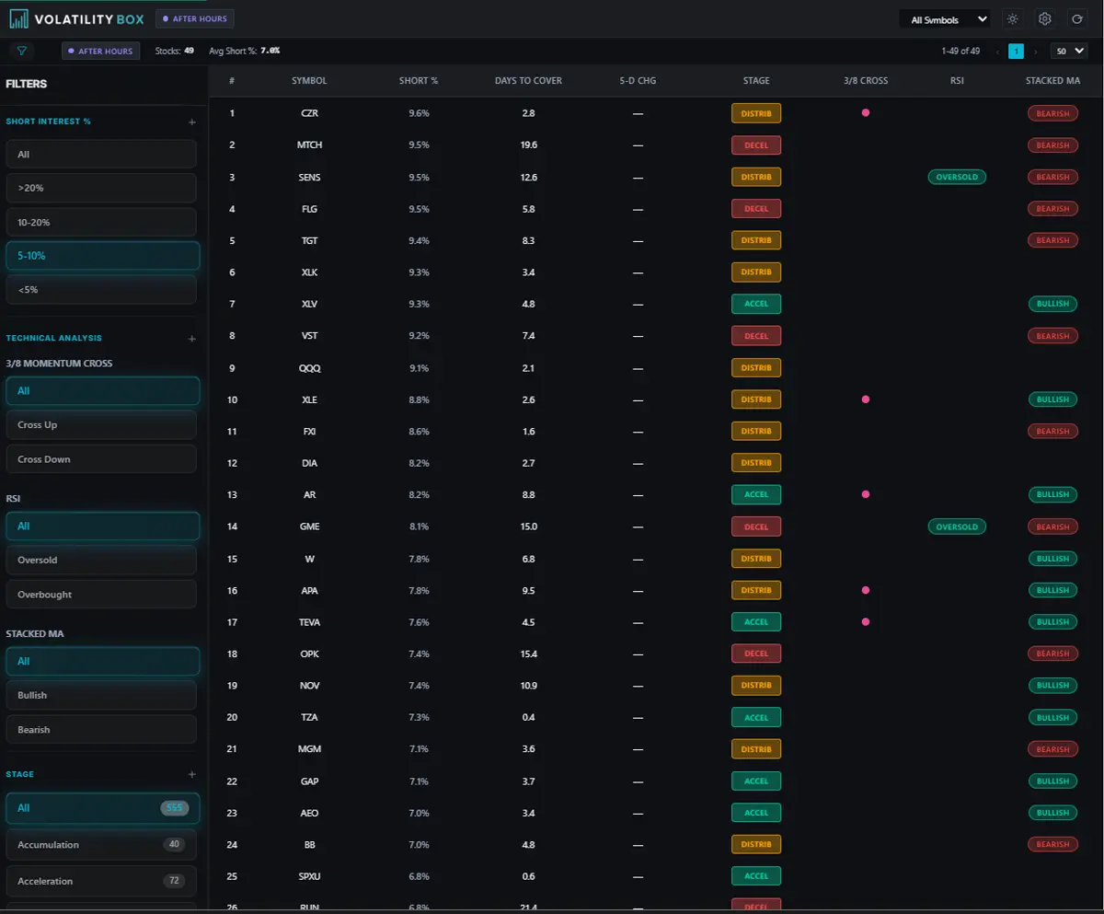Click the pink 3/8 cross dot for AR
Viewport: 1104px width, 914px height.
pyautogui.click(x=866, y=494)
